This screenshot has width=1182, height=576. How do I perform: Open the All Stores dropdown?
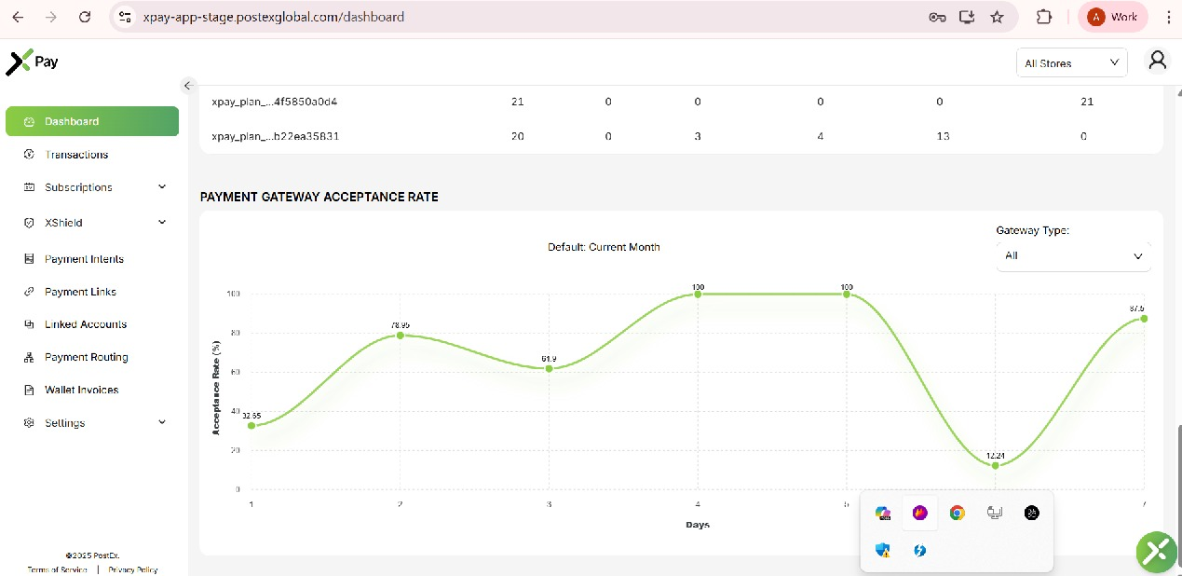(1071, 62)
